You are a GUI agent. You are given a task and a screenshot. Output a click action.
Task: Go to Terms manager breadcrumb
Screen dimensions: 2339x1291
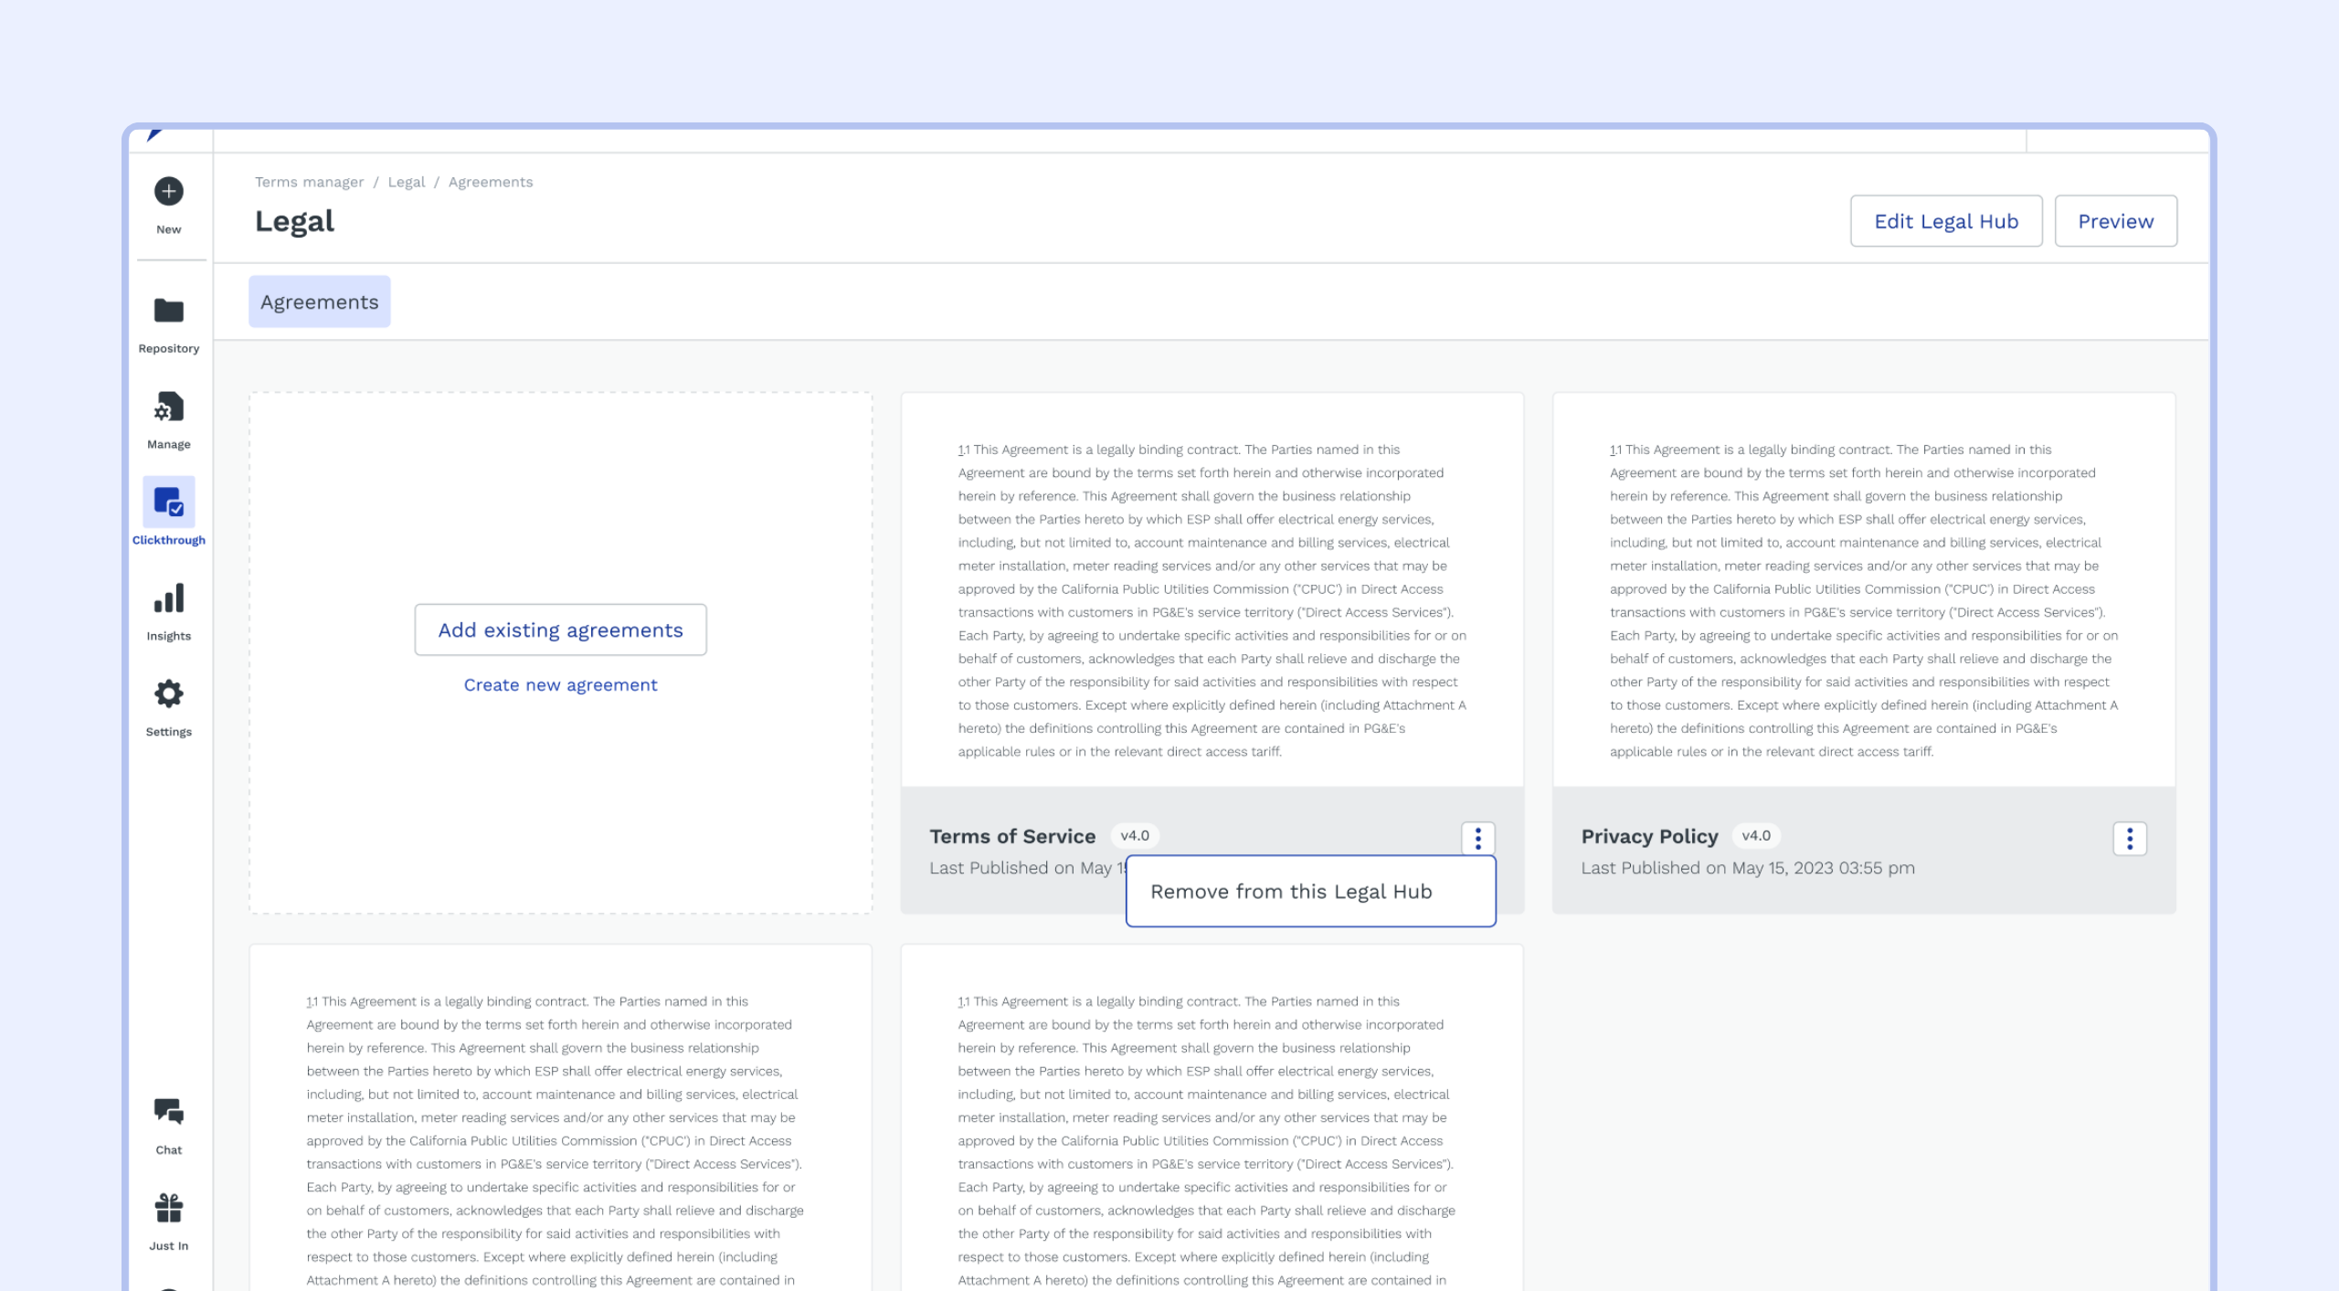(309, 182)
